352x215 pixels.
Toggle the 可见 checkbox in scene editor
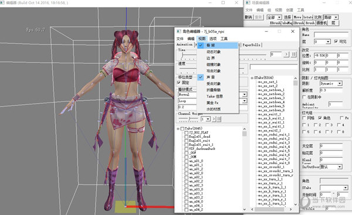pos(336,42)
